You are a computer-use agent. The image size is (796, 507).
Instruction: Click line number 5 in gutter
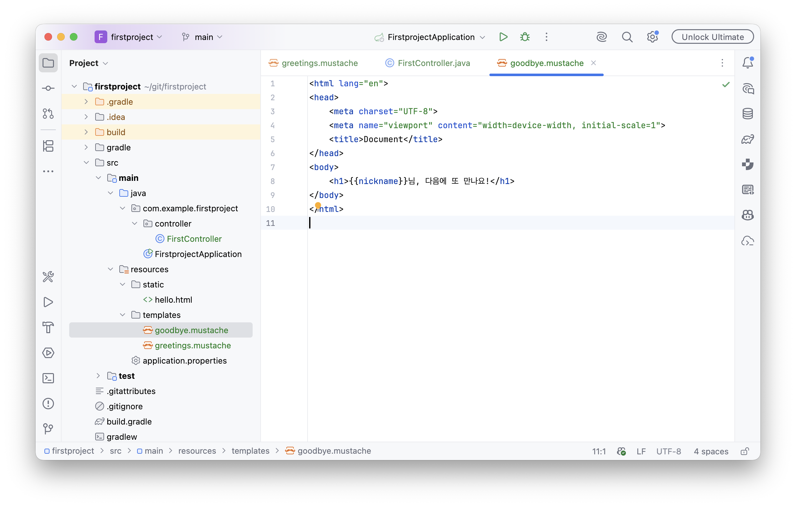[x=272, y=140]
